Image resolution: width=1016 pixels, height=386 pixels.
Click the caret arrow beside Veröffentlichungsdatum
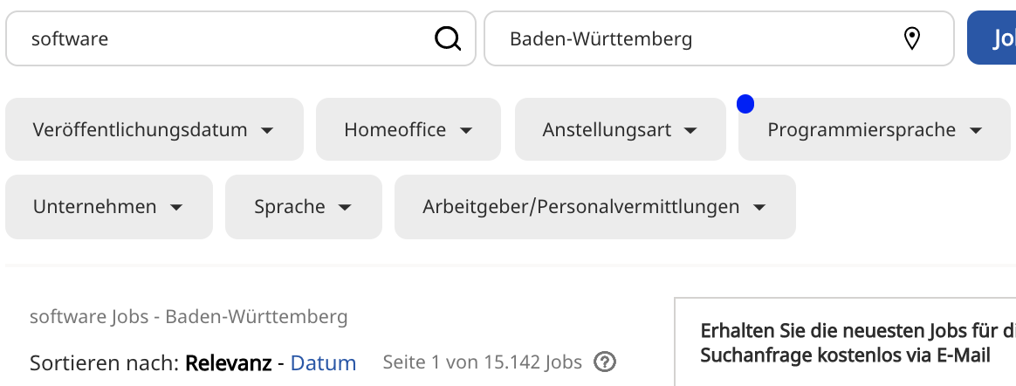[267, 131]
